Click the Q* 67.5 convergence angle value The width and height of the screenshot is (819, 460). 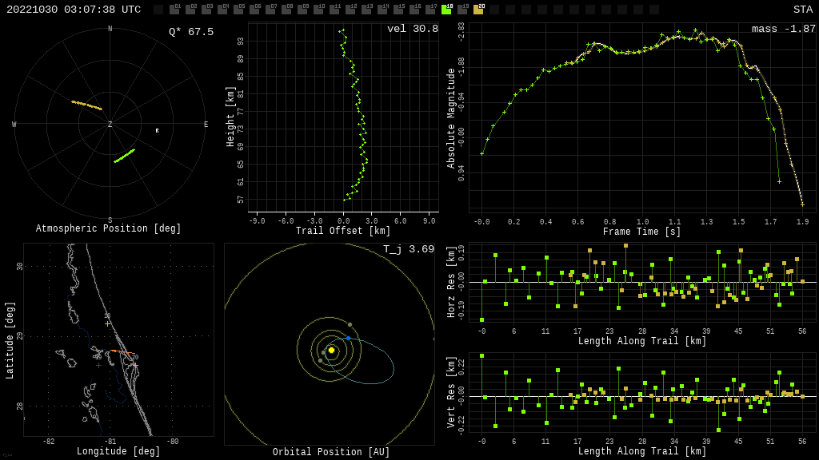[x=190, y=32]
